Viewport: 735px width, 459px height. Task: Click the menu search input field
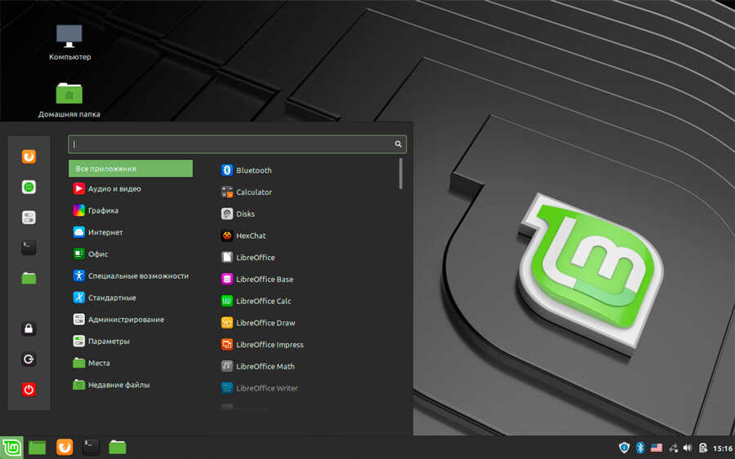[x=233, y=144]
